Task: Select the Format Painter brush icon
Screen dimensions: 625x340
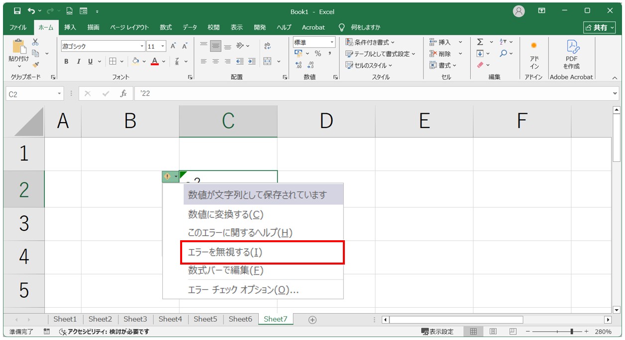Action: tap(35, 64)
